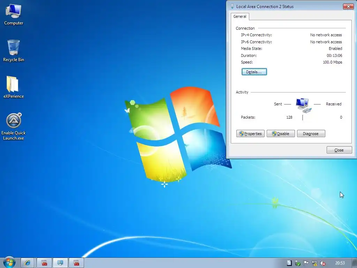Image resolution: width=357 pixels, height=268 pixels.
Task: Run Diagnose on the connection
Action: click(x=311, y=134)
